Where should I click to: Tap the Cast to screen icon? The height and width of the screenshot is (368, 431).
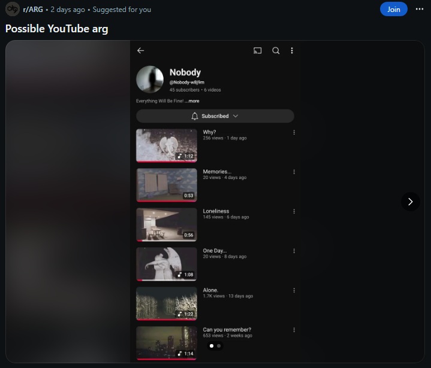point(258,50)
